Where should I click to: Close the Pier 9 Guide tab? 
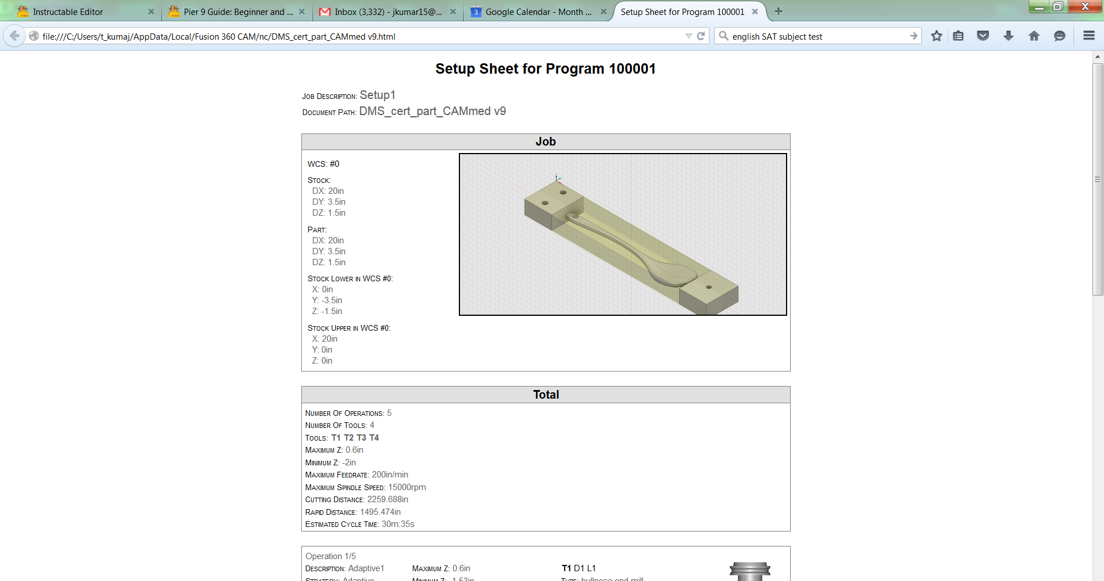pos(302,12)
